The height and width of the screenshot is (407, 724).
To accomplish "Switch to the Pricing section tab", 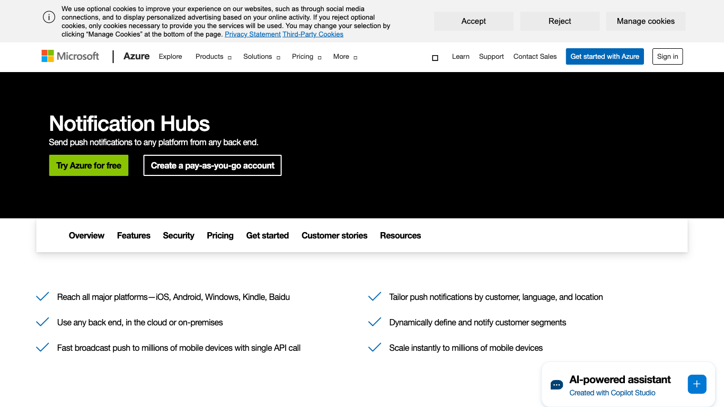I will (x=220, y=235).
